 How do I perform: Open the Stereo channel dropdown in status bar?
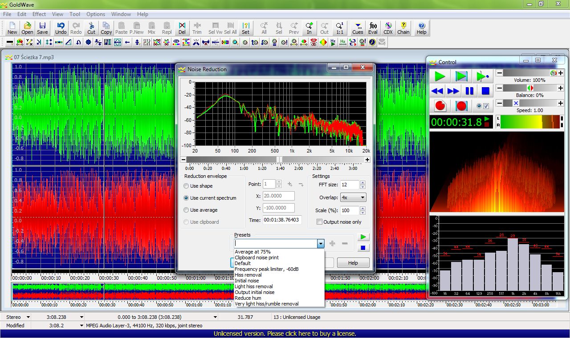pos(28,317)
